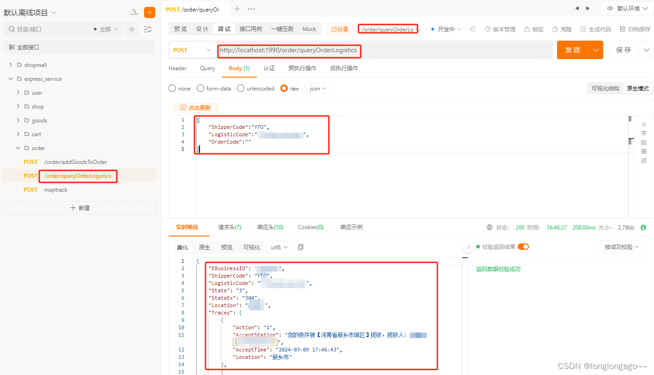Click the collapse/expand all list icon
654x375 pixels.
(148, 29)
